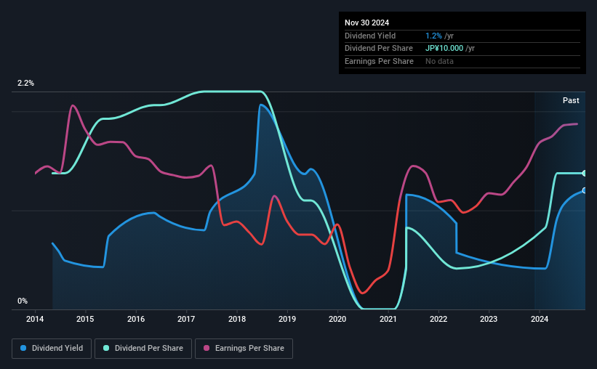Click the pink Earnings Per Share legend dot
Viewport: 597px width, 369px height.
coord(207,348)
